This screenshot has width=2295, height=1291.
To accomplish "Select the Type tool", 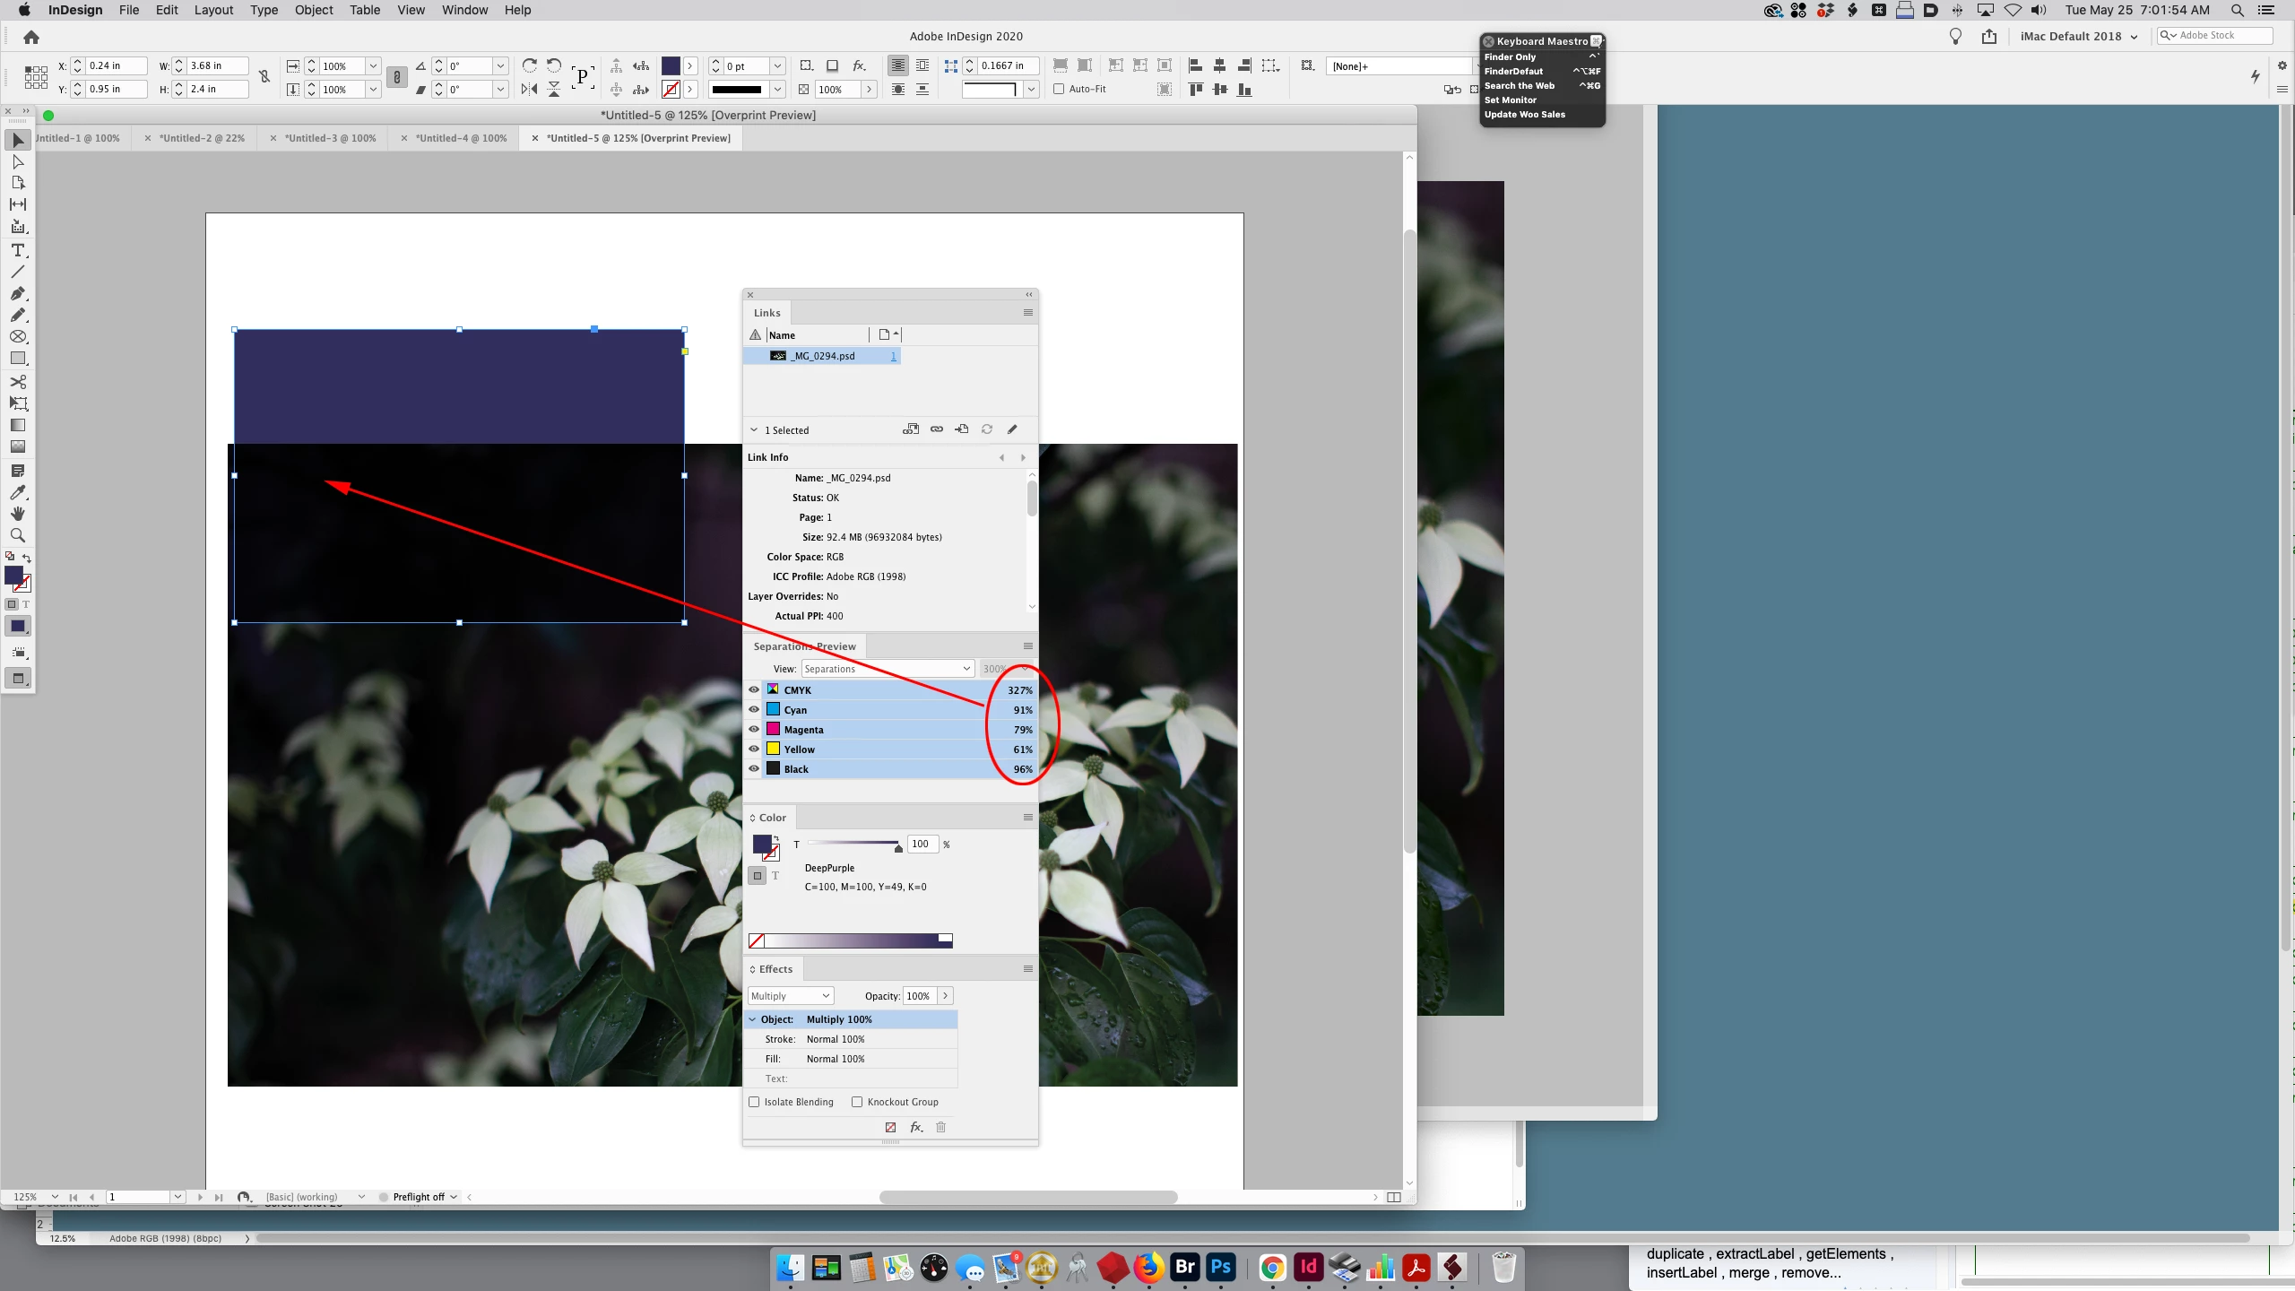I will click(17, 250).
